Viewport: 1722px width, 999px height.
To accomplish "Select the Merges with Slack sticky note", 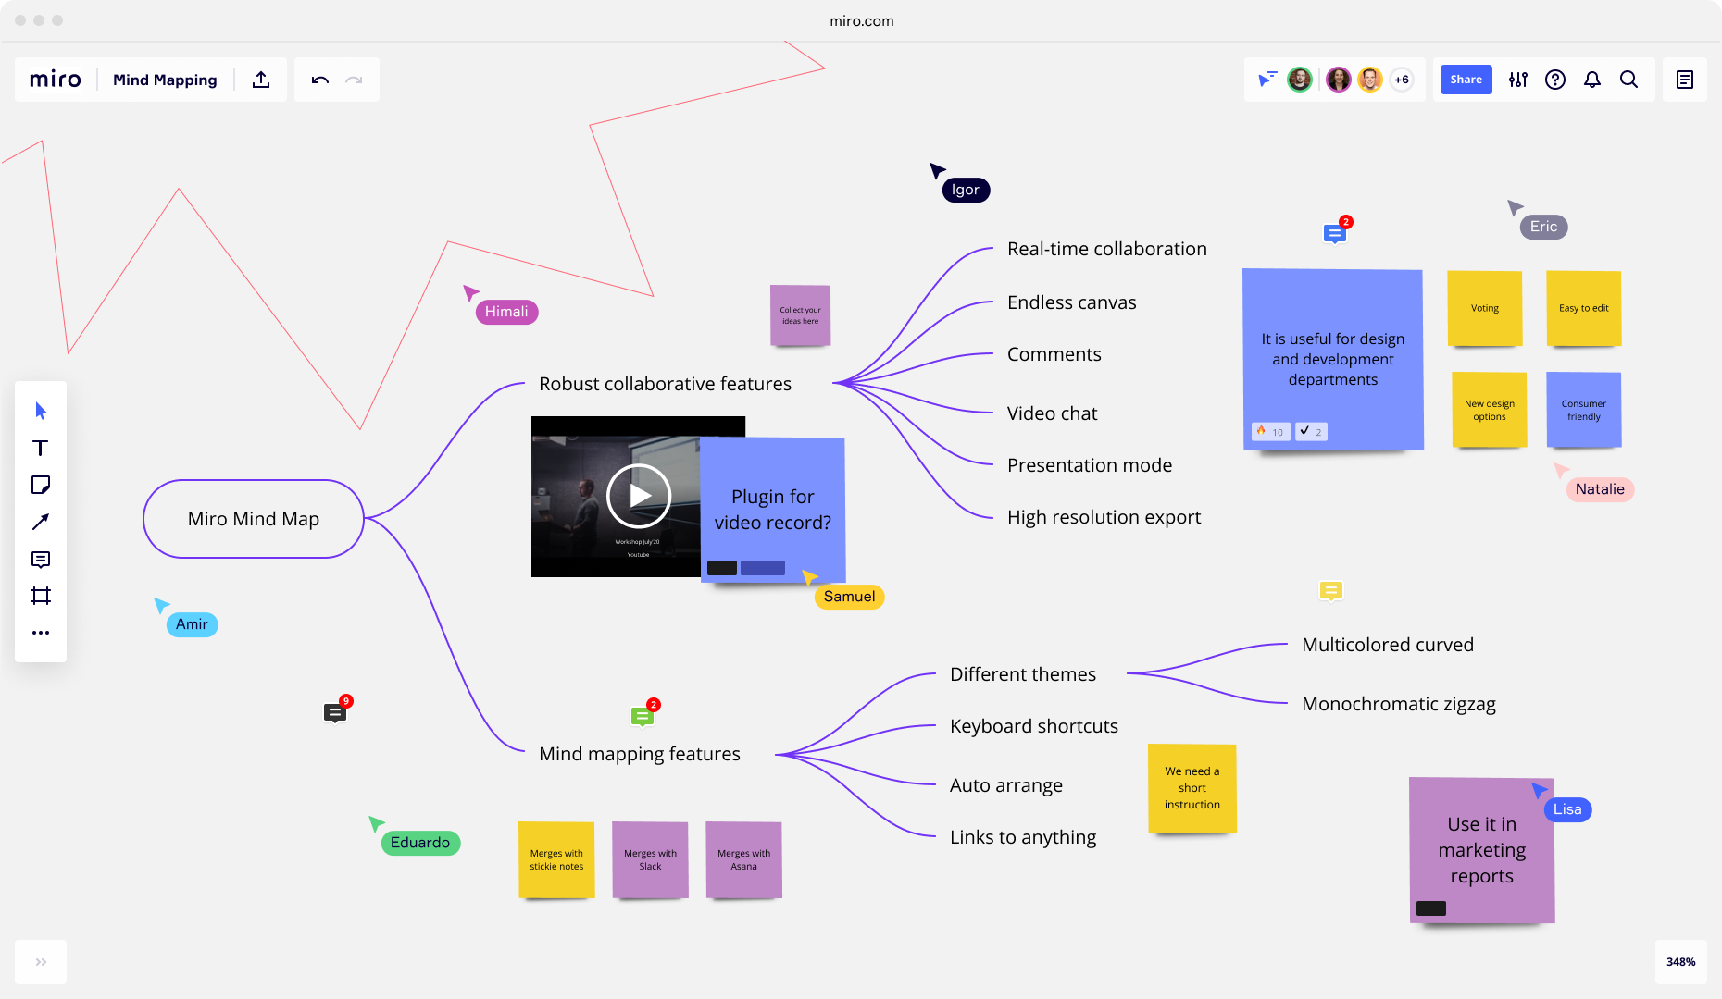I will [650, 859].
